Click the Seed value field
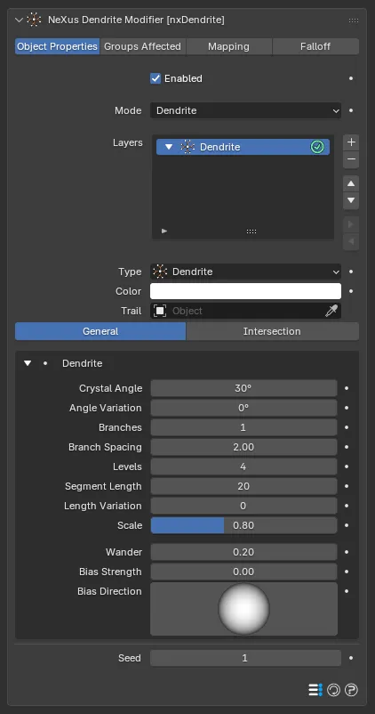 tap(245, 658)
